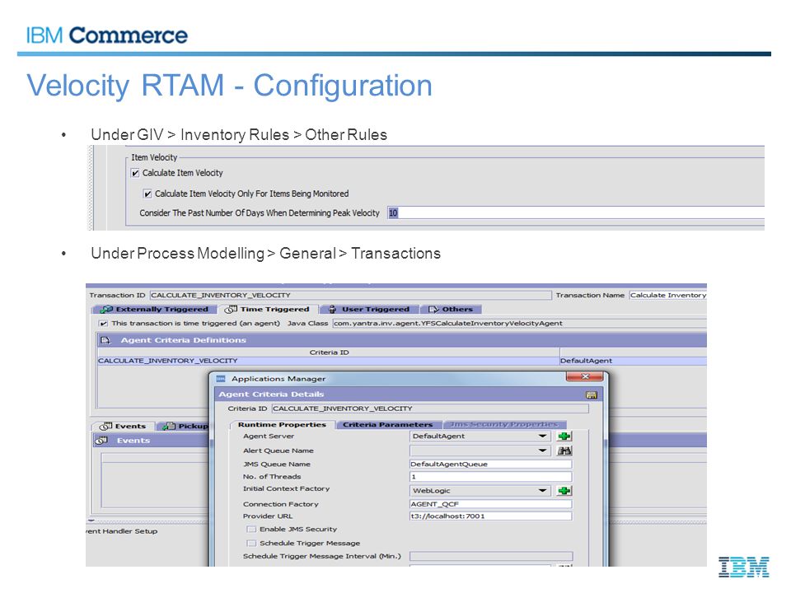Click the Provider URL field
Viewport: 791px width, 593px height.
click(490, 516)
